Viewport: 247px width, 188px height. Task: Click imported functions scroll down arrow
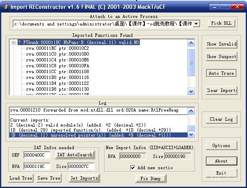click(x=191, y=91)
